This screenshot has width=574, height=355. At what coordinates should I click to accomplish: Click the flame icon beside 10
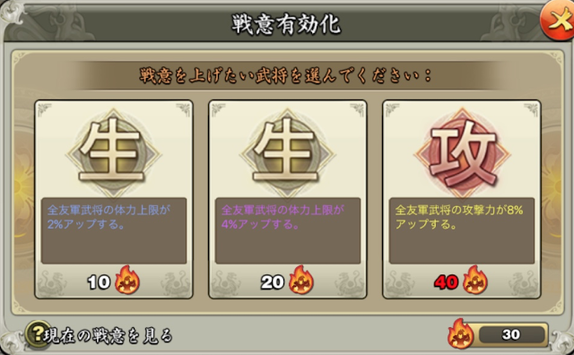click(127, 280)
